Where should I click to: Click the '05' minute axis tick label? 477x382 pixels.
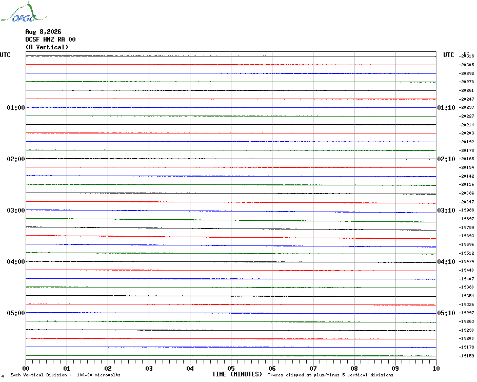click(x=231, y=368)
